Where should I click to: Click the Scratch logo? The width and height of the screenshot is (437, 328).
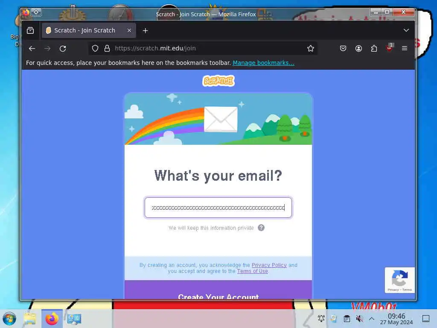tap(218, 81)
